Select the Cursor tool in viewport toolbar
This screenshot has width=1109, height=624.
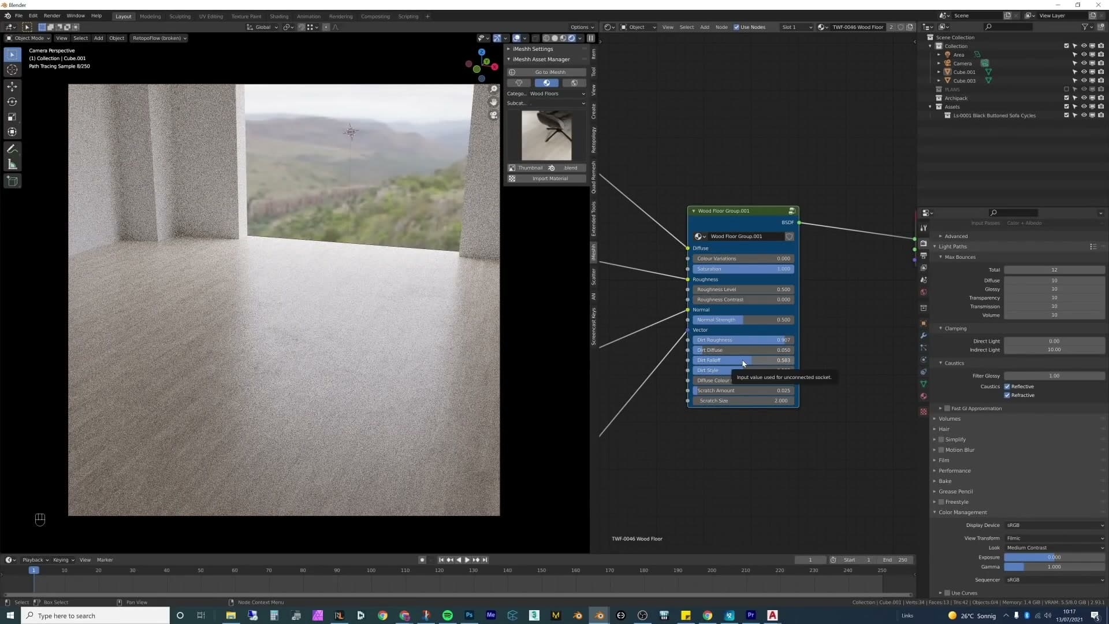12,70
